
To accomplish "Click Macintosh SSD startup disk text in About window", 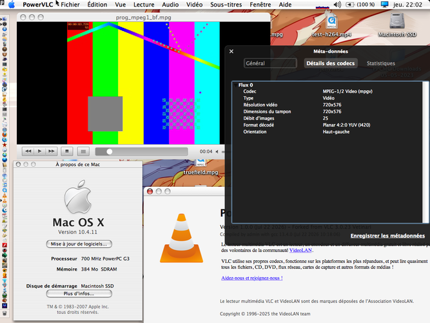I will [97, 286].
